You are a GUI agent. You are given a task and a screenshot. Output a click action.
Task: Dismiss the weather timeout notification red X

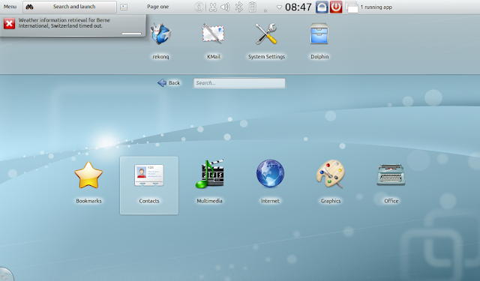click(x=10, y=23)
